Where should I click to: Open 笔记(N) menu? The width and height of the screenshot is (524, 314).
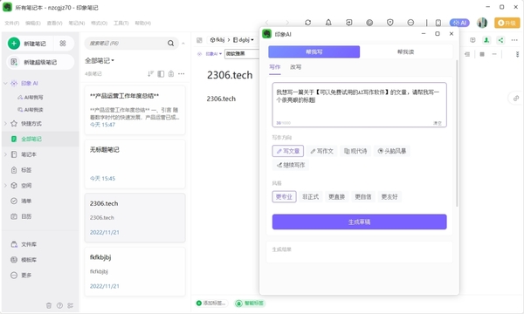pyautogui.click(x=77, y=23)
